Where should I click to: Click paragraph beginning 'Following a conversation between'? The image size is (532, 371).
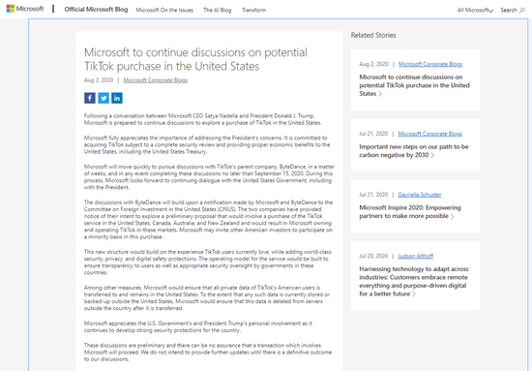(202, 119)
